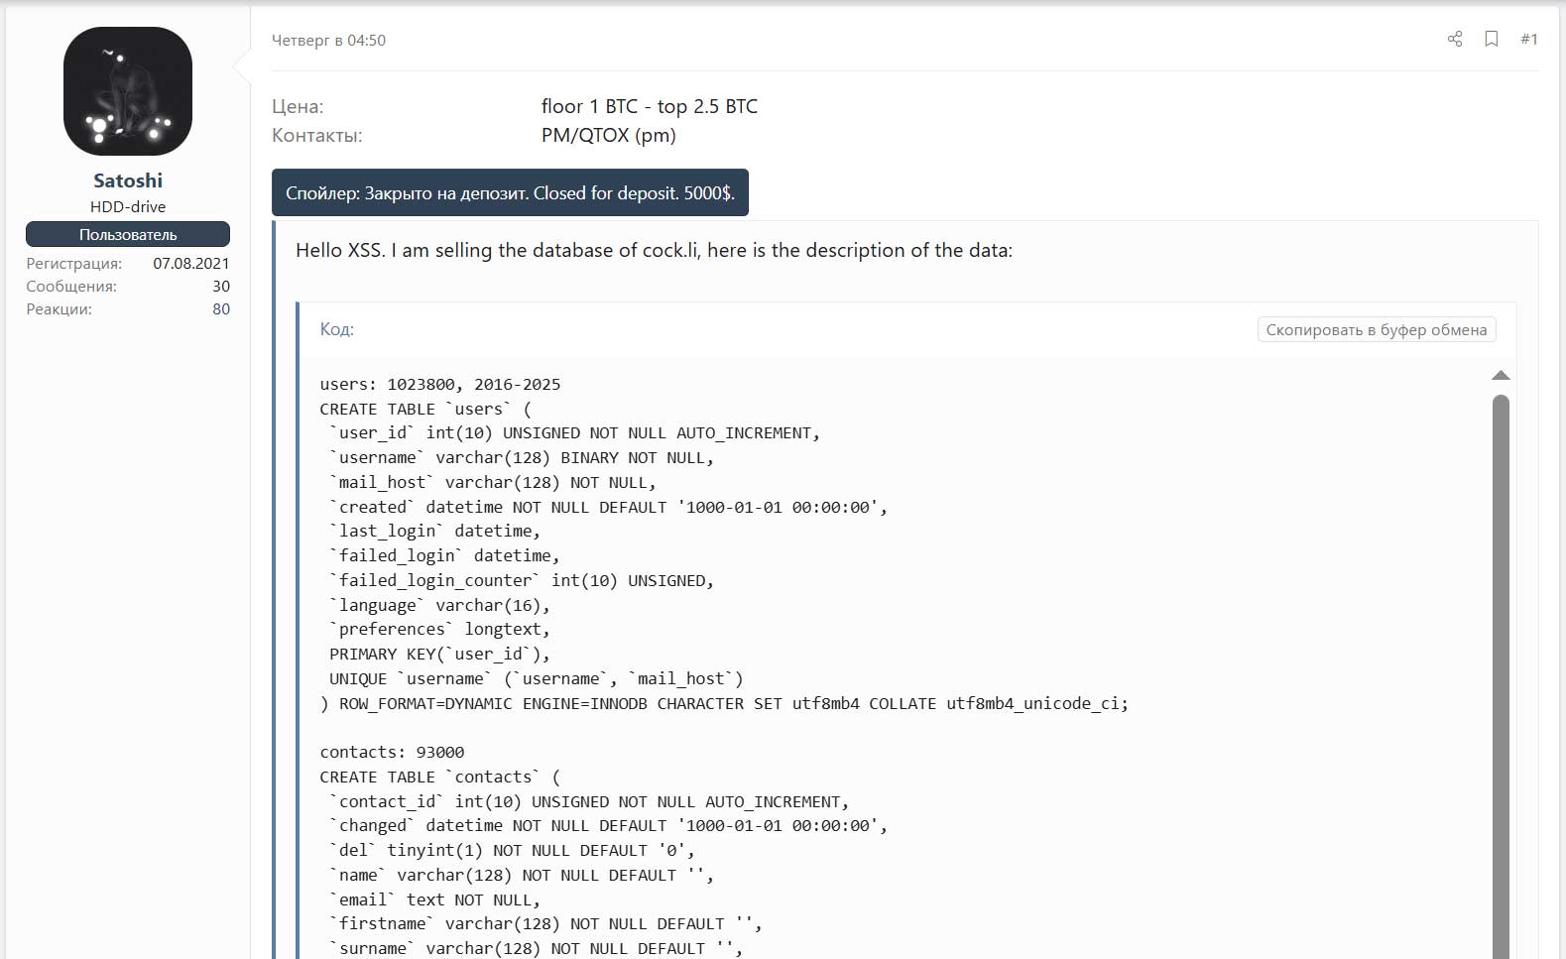Open Satoshi's avatar image

point(128,91)
